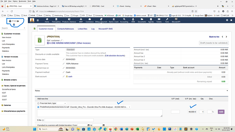Go to next invoice arrow
235x132 pixels.
[226, 37]
